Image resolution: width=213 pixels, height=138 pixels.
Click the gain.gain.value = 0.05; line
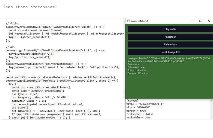coord(29,101)
